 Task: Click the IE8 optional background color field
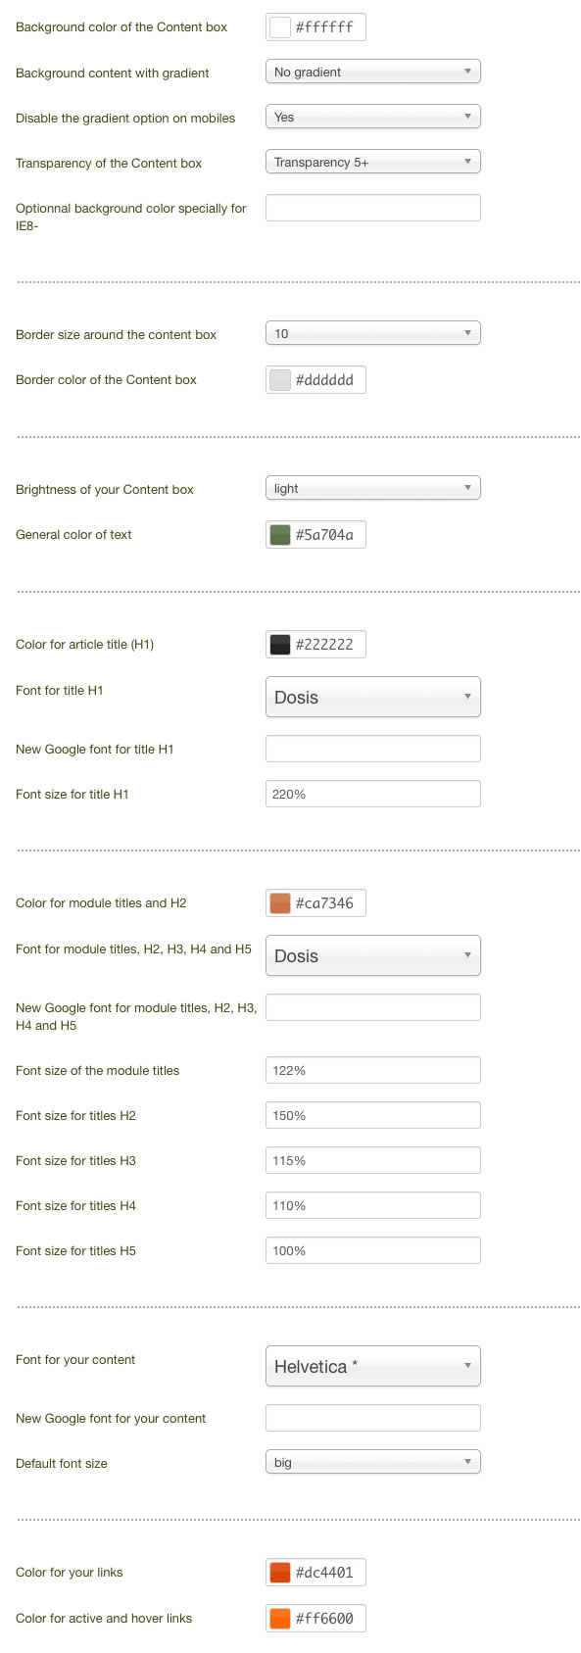373,208
